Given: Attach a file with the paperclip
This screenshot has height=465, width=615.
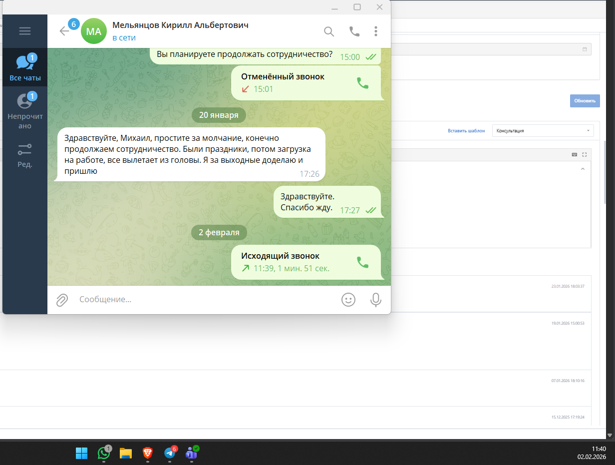Looking at the screenshot, I should pos(62,300).
